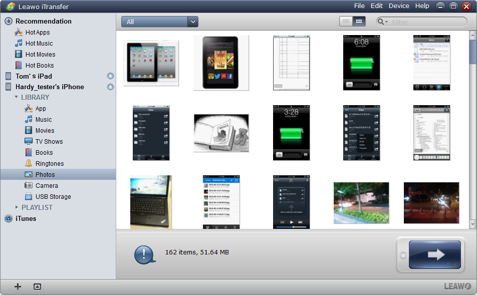Viewport: 477px width, 295px height.
Task: Open Hot Music recommendation
Action: 39,43
